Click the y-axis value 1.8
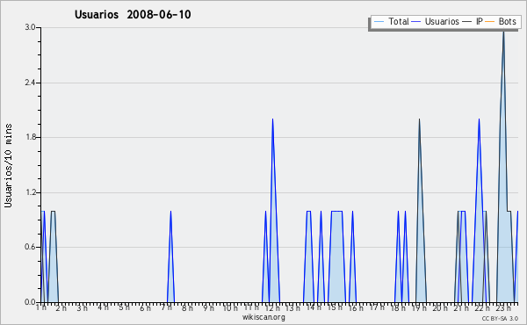The width and height of the screenshot is (527, 325). point(30,137)
